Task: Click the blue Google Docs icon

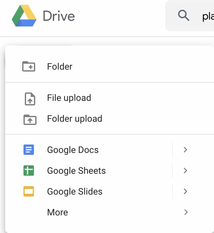Action: coord(29,150)
